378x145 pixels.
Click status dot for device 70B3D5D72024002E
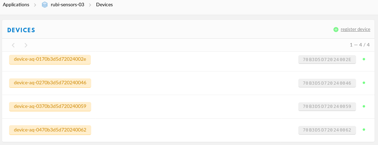(x=364, y=59)
